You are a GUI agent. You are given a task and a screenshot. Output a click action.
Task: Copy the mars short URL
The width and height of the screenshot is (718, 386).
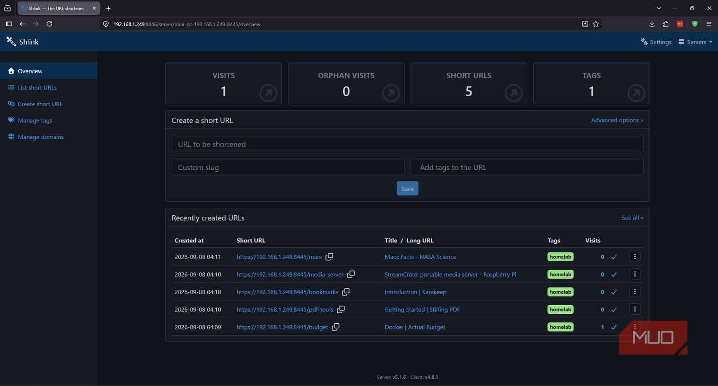point(329,257)
